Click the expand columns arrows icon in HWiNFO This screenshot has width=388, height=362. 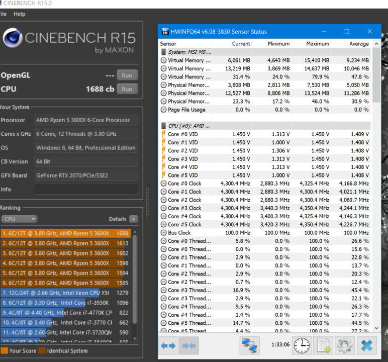168,345
